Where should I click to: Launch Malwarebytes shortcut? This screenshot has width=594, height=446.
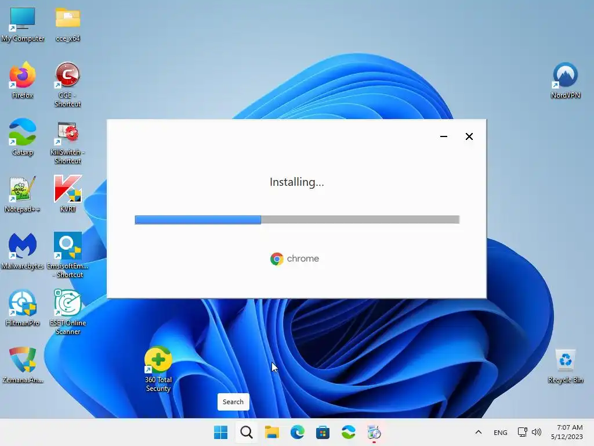(23, 251)
